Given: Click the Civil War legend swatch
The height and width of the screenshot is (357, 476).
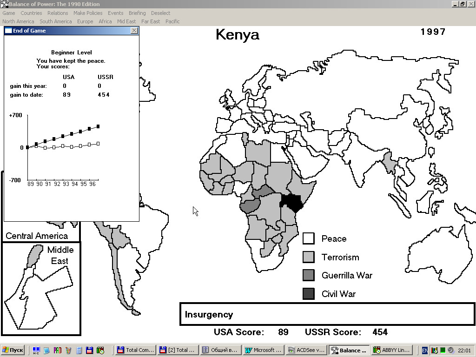Looking at the screenshot, I should point(309,294).
